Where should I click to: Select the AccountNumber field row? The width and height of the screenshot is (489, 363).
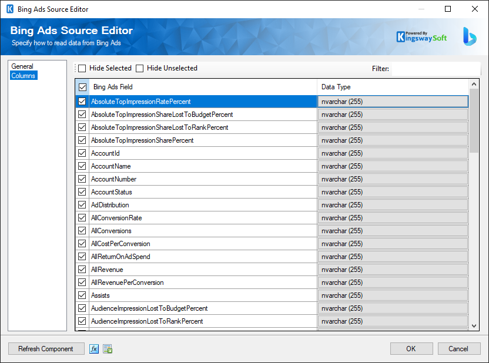pos(203,179)
